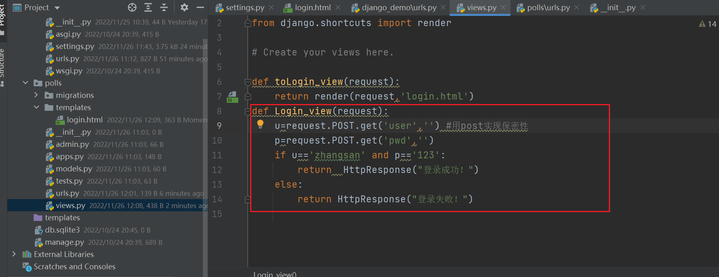Open tests.py in the project tree
This screenshot has width=719, height=277.
[69, 181]
